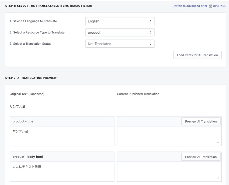Click resize handle of body_html translation box
The height and width of the screenshot is (185, 229).
(x=218, y=178)
